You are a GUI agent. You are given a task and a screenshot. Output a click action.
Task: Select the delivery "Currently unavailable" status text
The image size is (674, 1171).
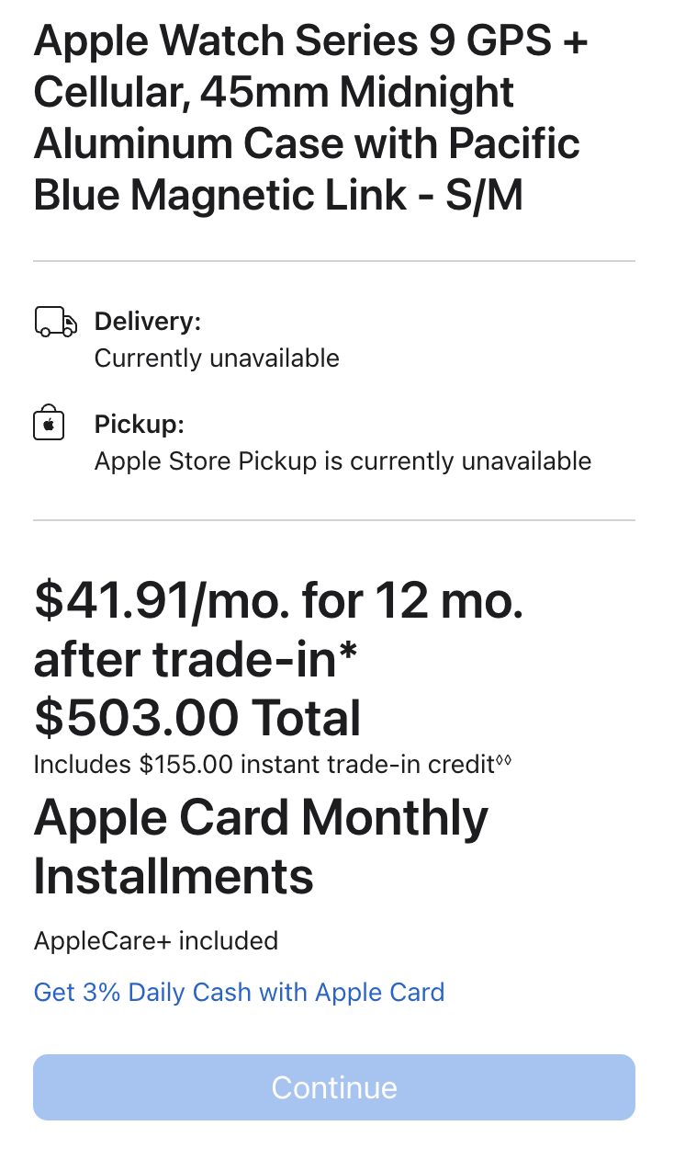(217, 358)
